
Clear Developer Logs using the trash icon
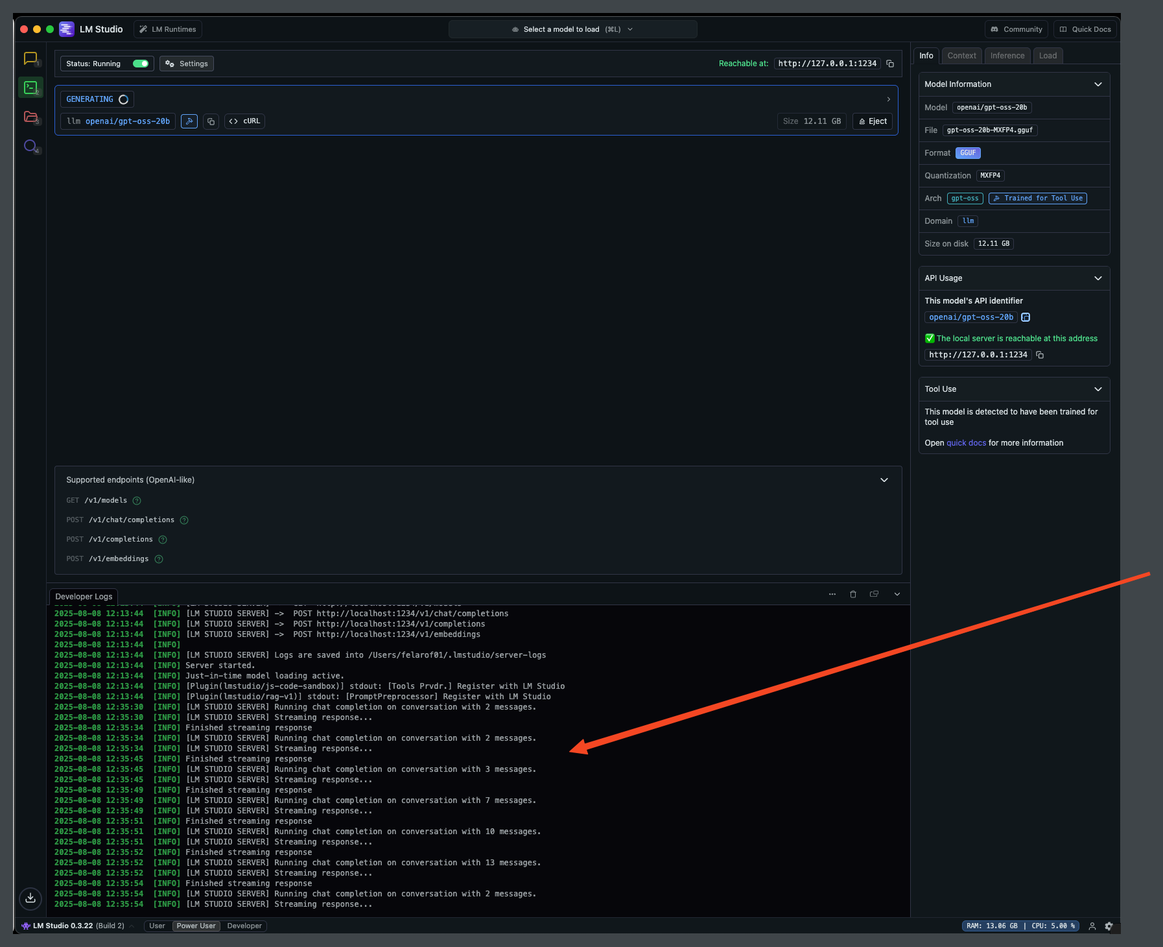853,593
